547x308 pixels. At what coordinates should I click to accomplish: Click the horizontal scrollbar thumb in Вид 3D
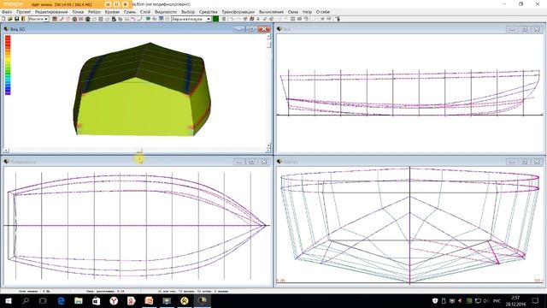click(139, 151)
